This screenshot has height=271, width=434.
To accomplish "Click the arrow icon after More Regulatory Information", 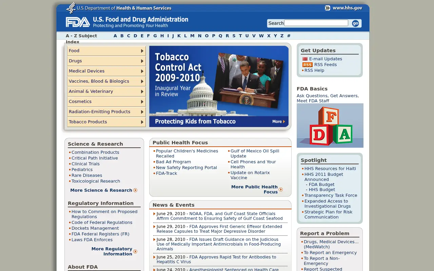I will pyautogui.click(x=135, y=251).
